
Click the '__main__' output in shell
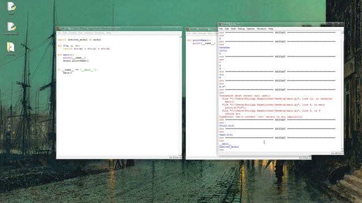click(x=225, y=144)
